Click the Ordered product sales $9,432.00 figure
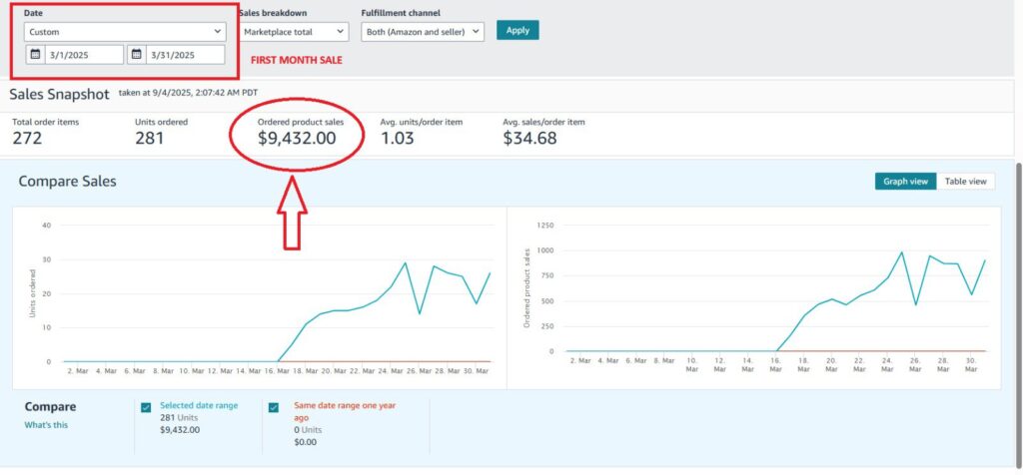This screenshot has width=1023, height=475. [297, 139]
